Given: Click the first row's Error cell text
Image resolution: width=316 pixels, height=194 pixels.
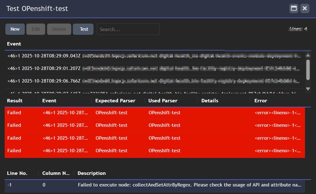Looking at the screenshot, I should point(277,113).
